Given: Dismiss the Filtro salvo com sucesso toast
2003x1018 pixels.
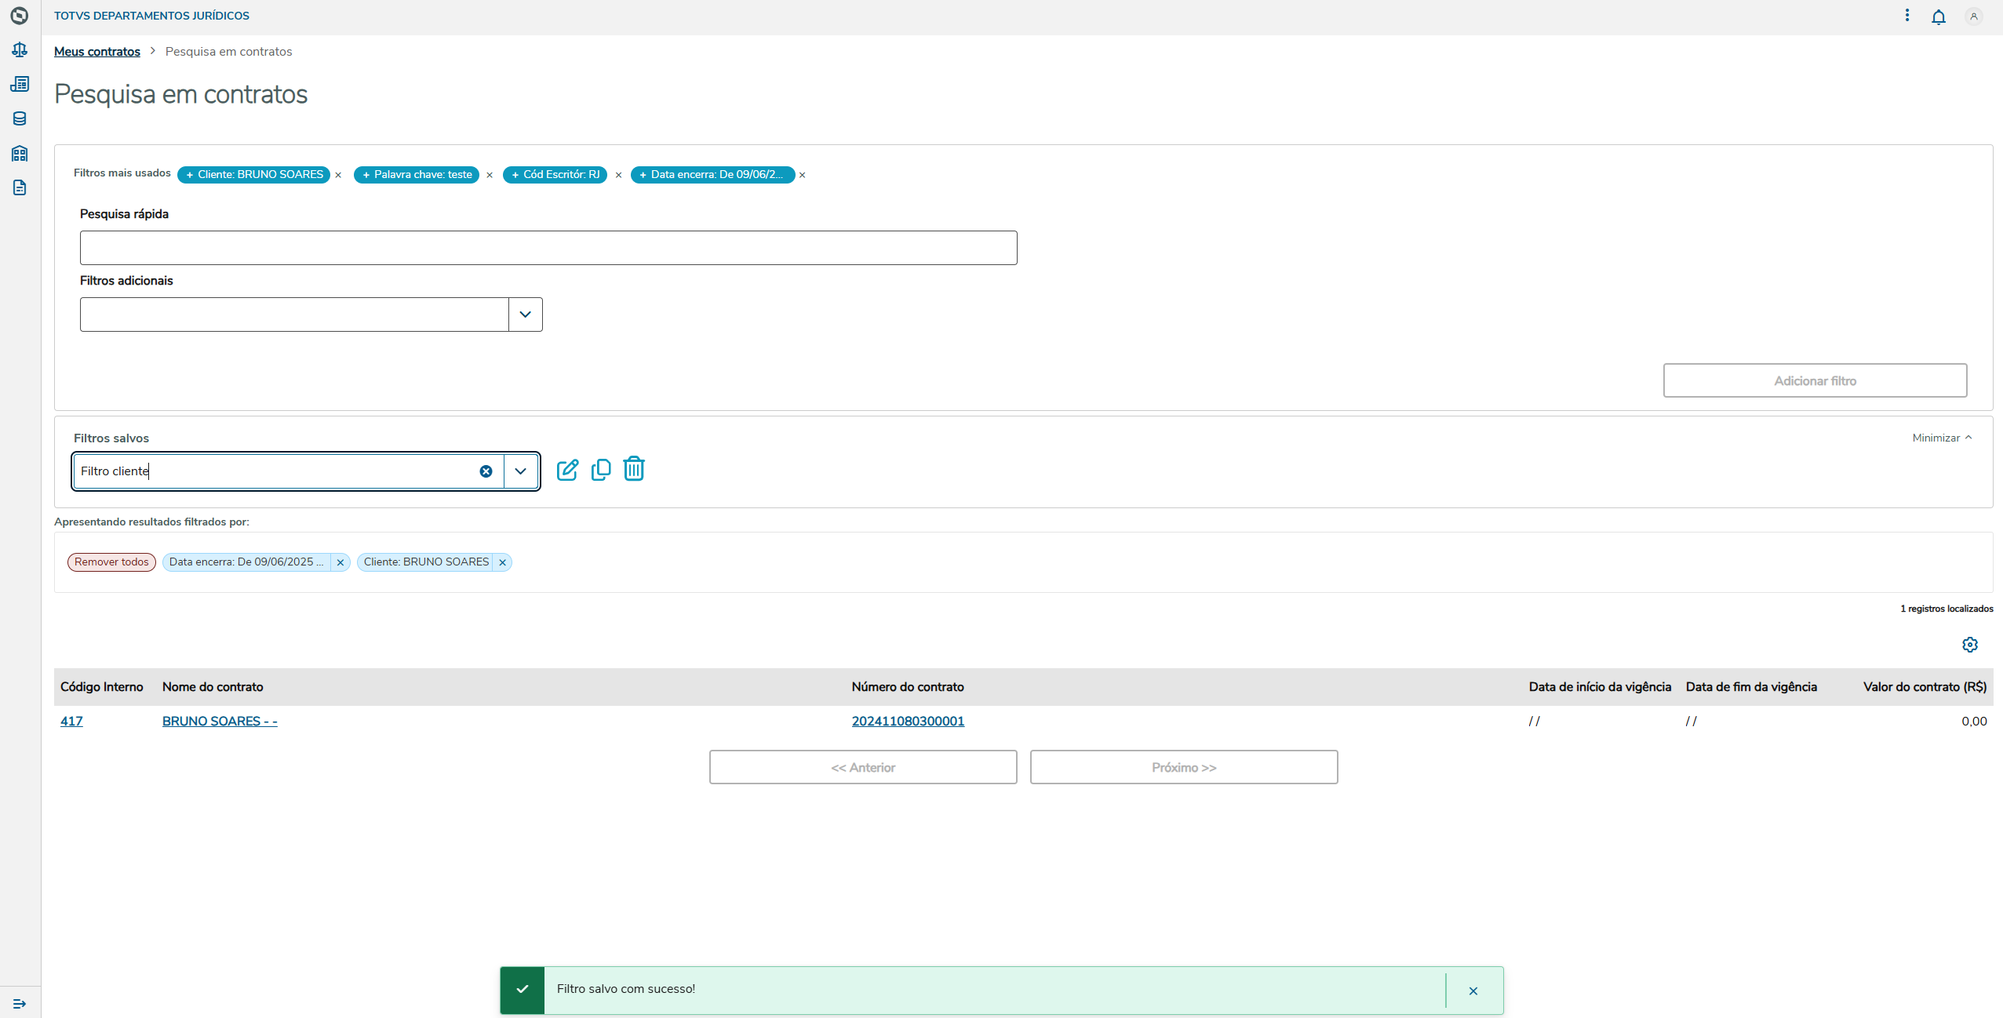Looking at the screenshot, I should coord(1473,991).
